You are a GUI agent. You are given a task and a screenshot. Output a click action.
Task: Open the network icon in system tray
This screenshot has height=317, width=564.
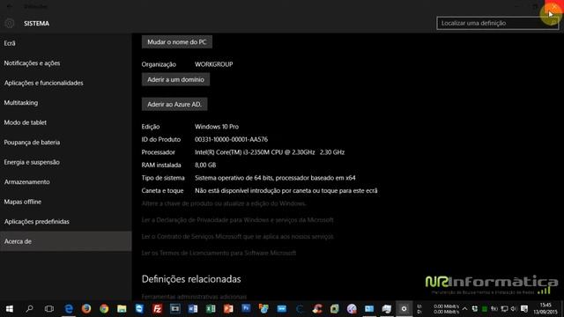click(505, 309)
